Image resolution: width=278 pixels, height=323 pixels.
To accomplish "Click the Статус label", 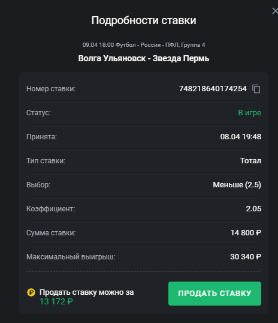I will click(38, 113).
